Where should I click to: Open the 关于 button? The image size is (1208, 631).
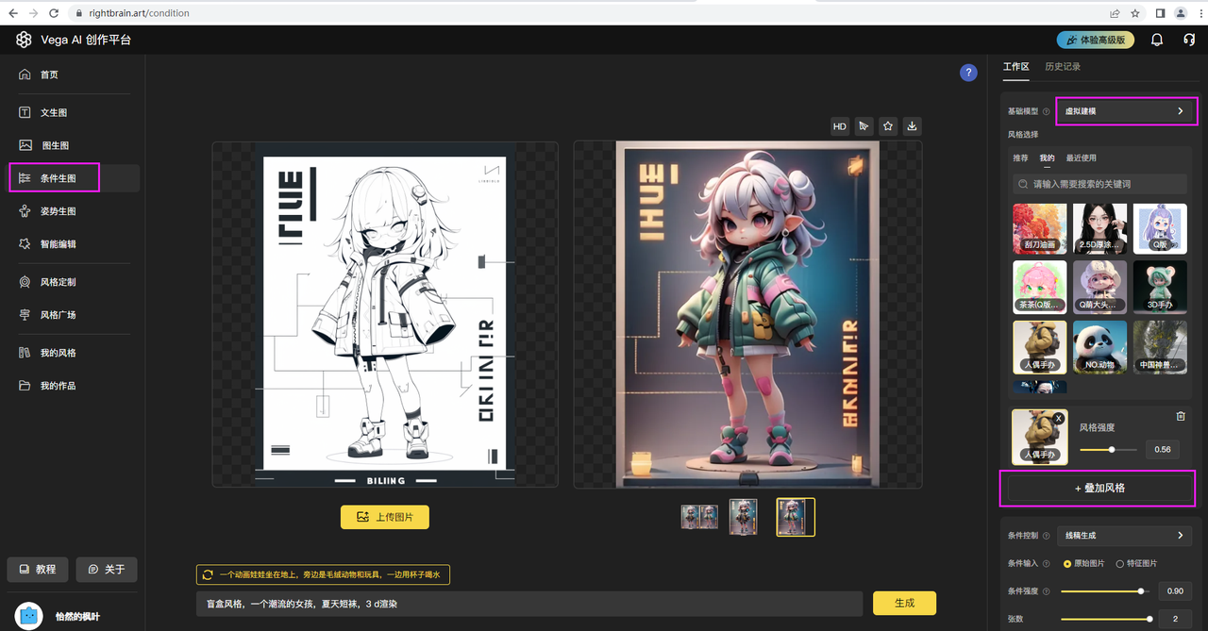(x=107, y=570)
